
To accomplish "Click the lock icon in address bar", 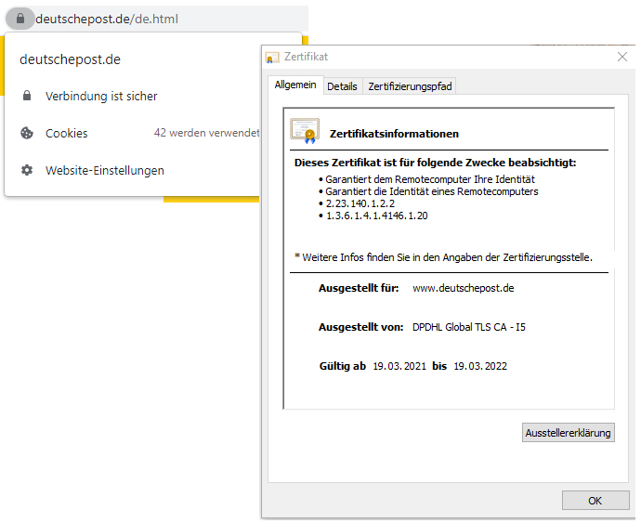I will 20,19.
